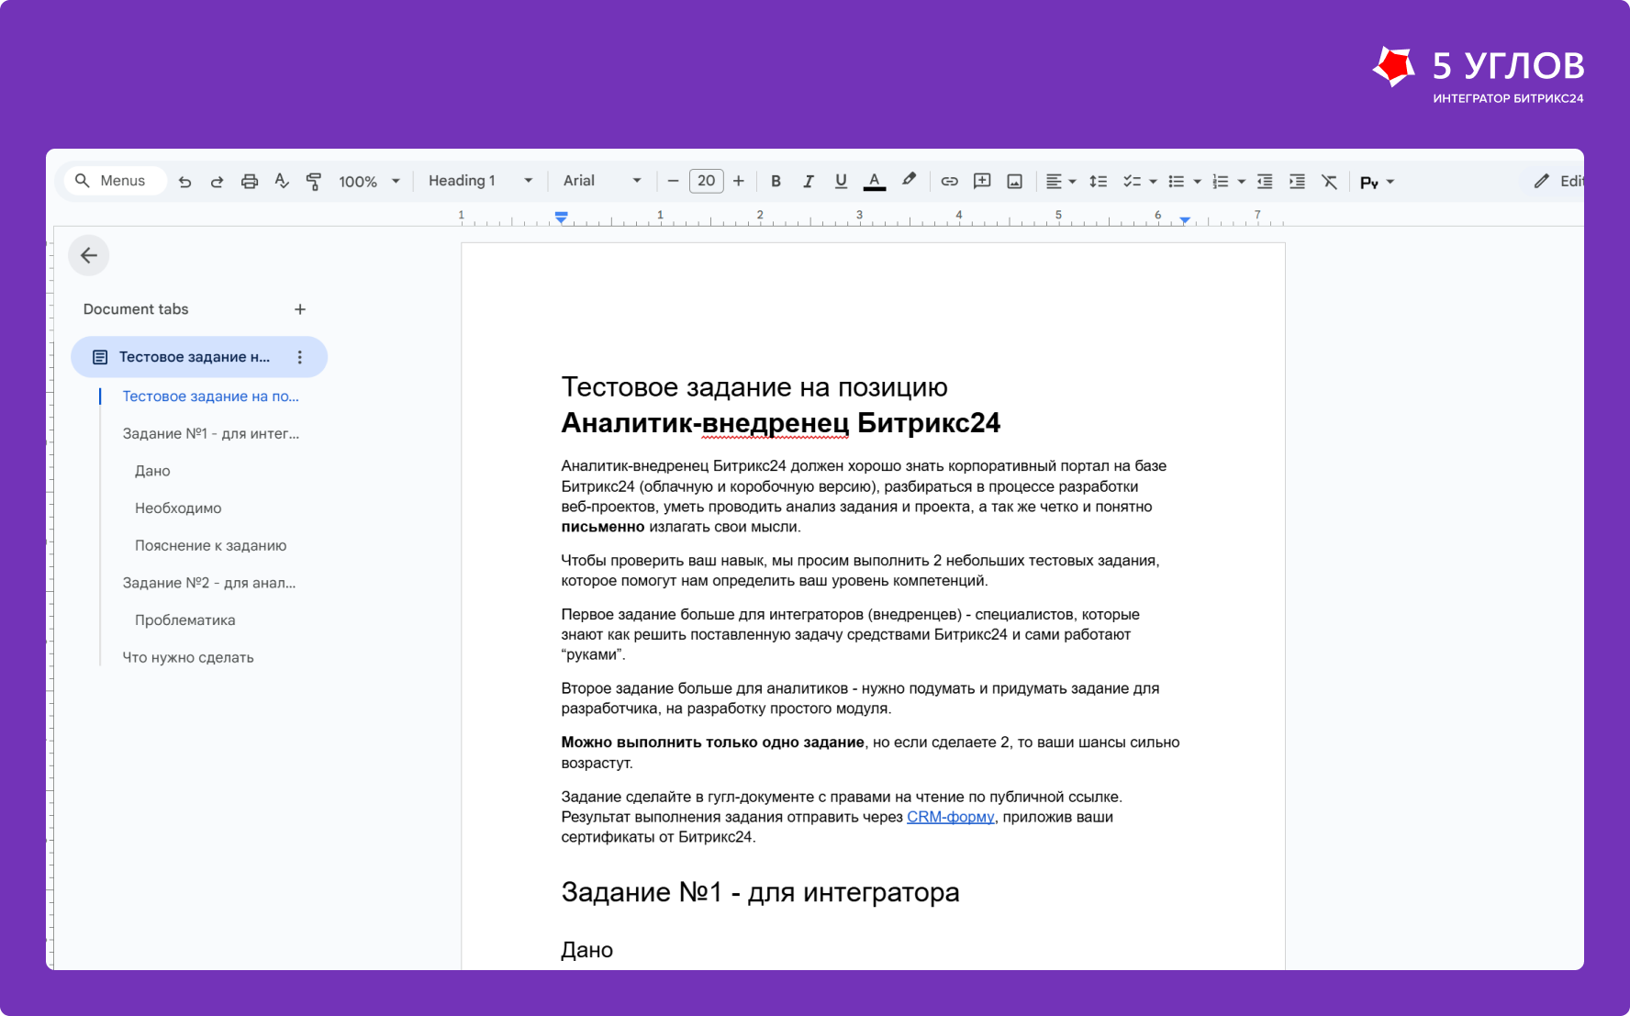This screenshot has width=1630, height=1016.
Task: Click the decrease indent icon
Action: pos(1265,182)
